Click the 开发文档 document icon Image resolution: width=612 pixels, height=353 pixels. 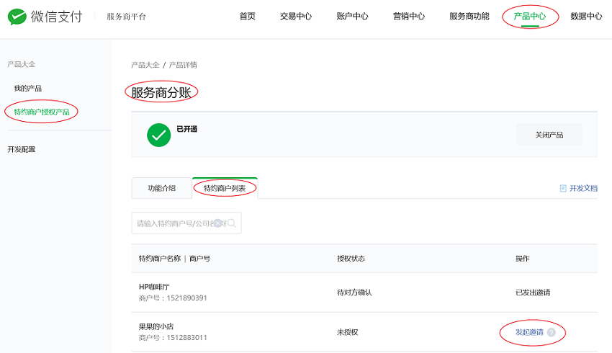pyautogui.click(x=563, y=188)
